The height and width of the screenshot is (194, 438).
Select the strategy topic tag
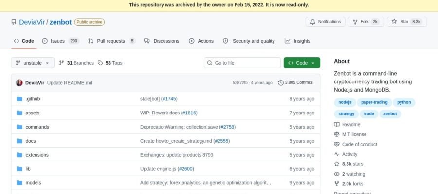(346, 114)
